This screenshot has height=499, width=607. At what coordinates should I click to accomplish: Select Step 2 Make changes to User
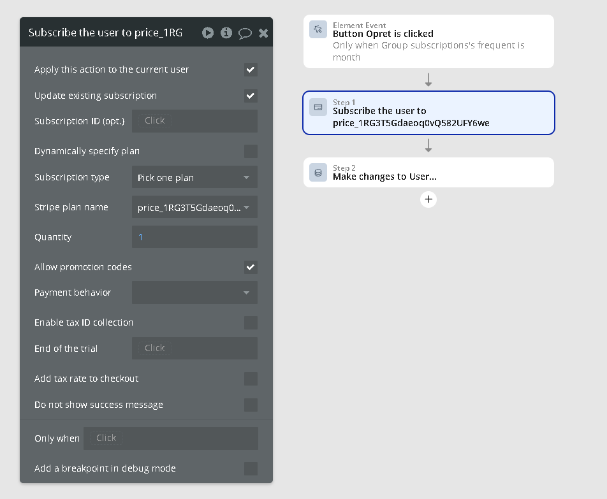click(428, 173)
